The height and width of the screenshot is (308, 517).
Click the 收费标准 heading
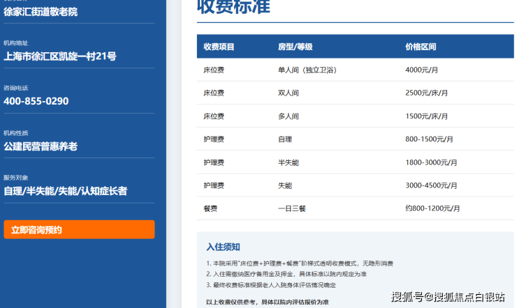233,6
